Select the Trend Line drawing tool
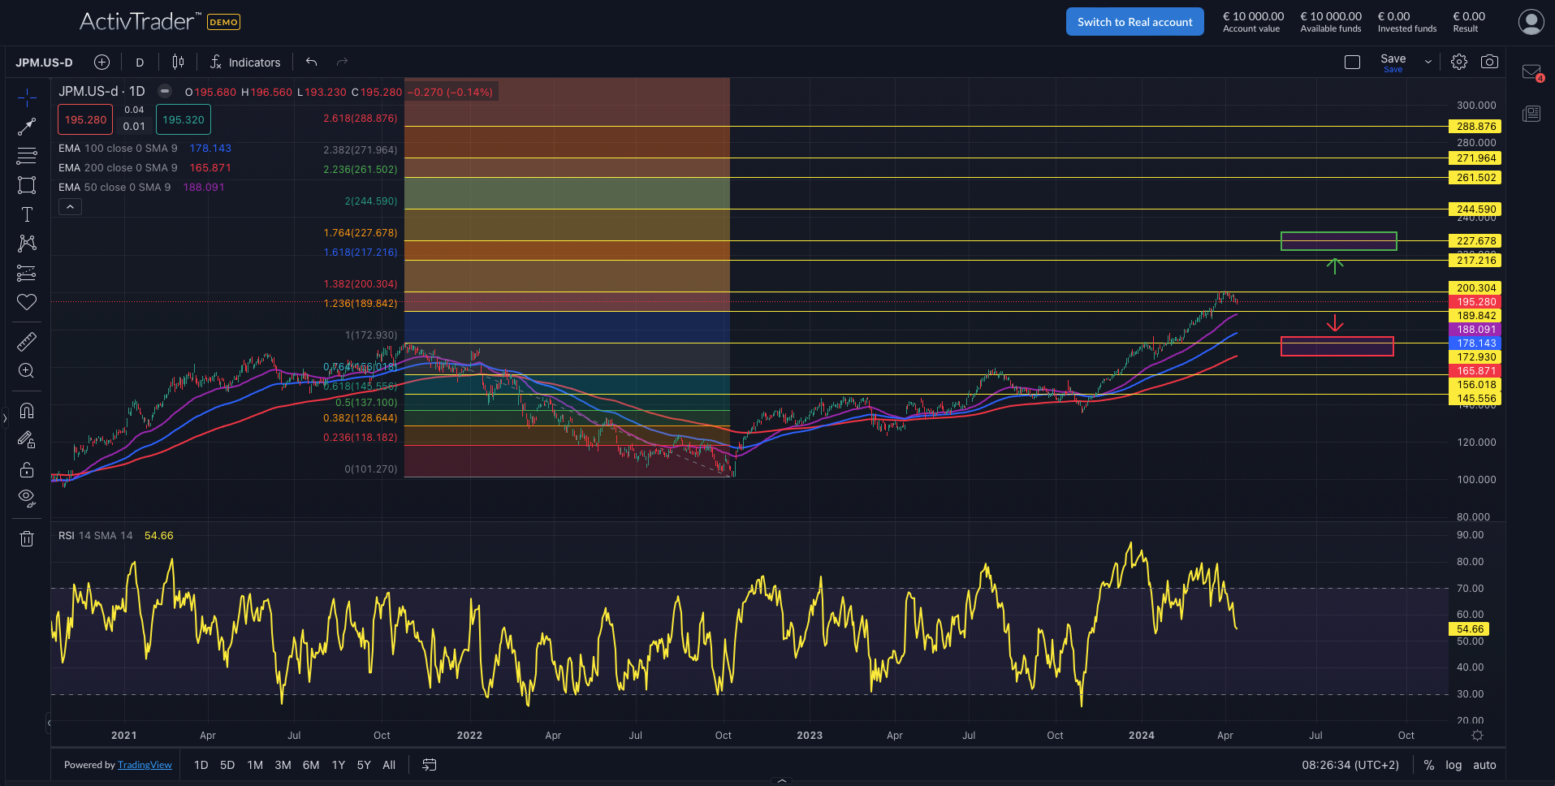 tap(27, 126)
